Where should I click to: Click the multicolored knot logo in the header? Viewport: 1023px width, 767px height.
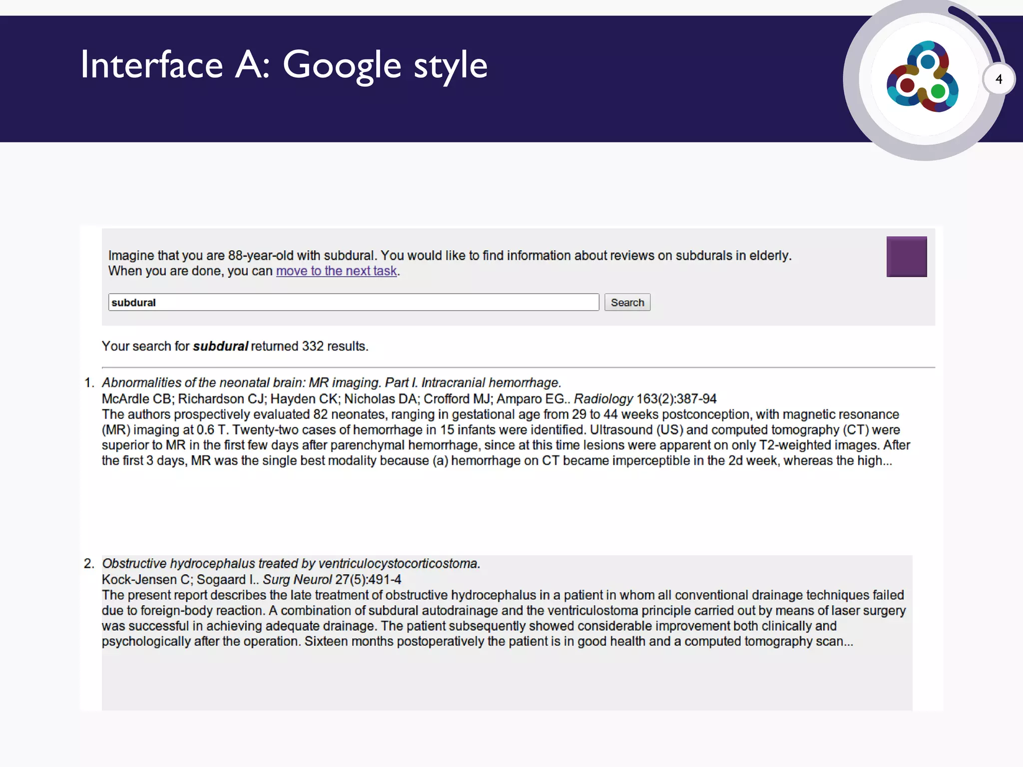click(923, 76)
